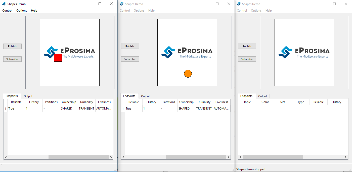Screen dimensions: 352x172
Task: Click Type column header in right window
Action: (301, 102)
